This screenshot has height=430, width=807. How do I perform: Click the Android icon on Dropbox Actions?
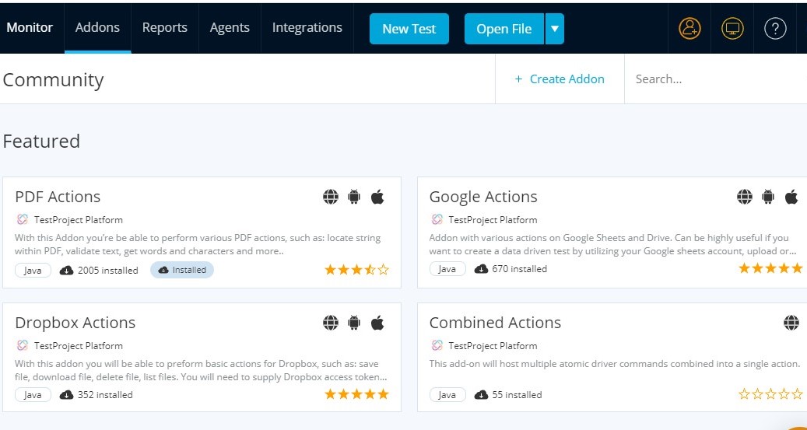tap(354, 323)
